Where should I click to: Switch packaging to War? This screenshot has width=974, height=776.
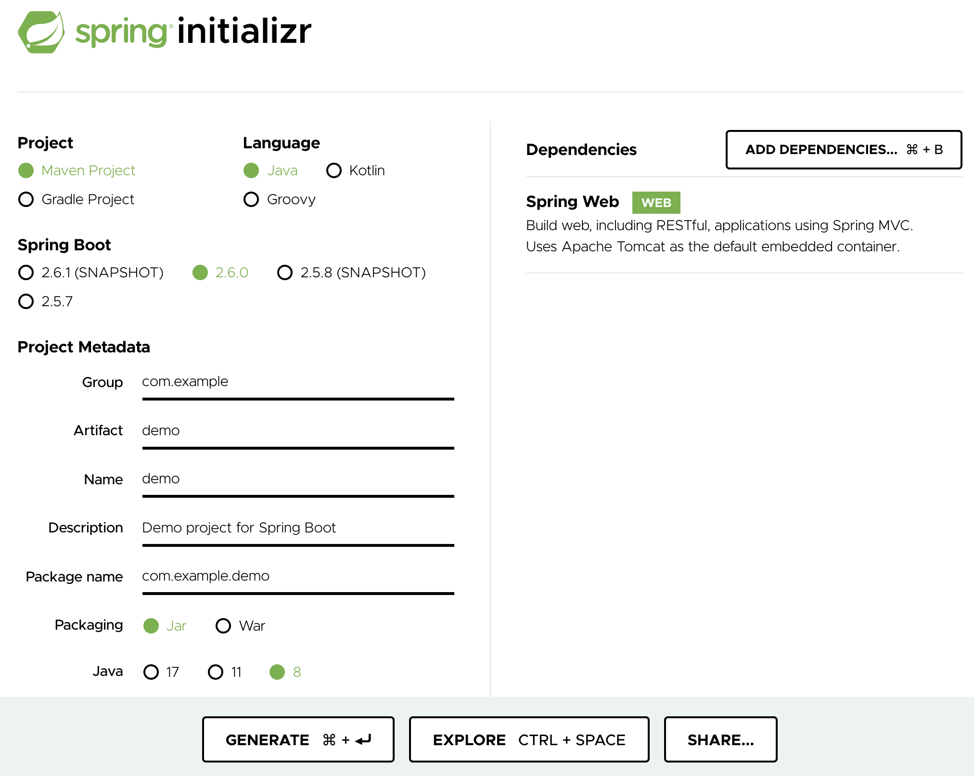click(x=223, y=626)
